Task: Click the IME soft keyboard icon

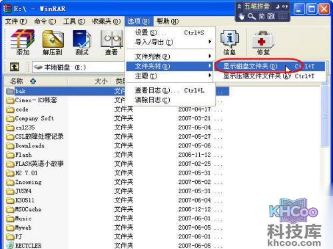Action: [282, 17]
